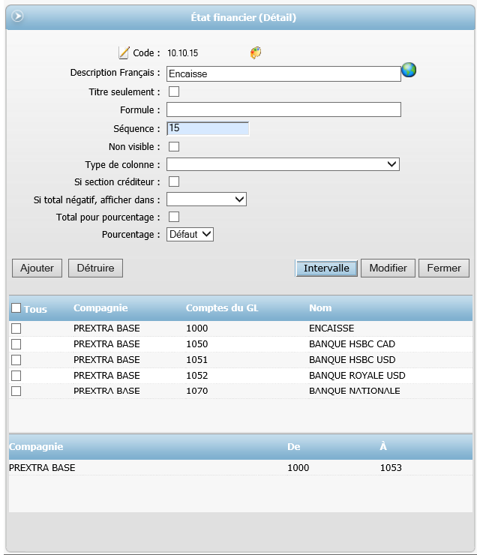The image size is (477, 555).
Task: Click the pencil edit icon beside Code
Action: point(124,53)
